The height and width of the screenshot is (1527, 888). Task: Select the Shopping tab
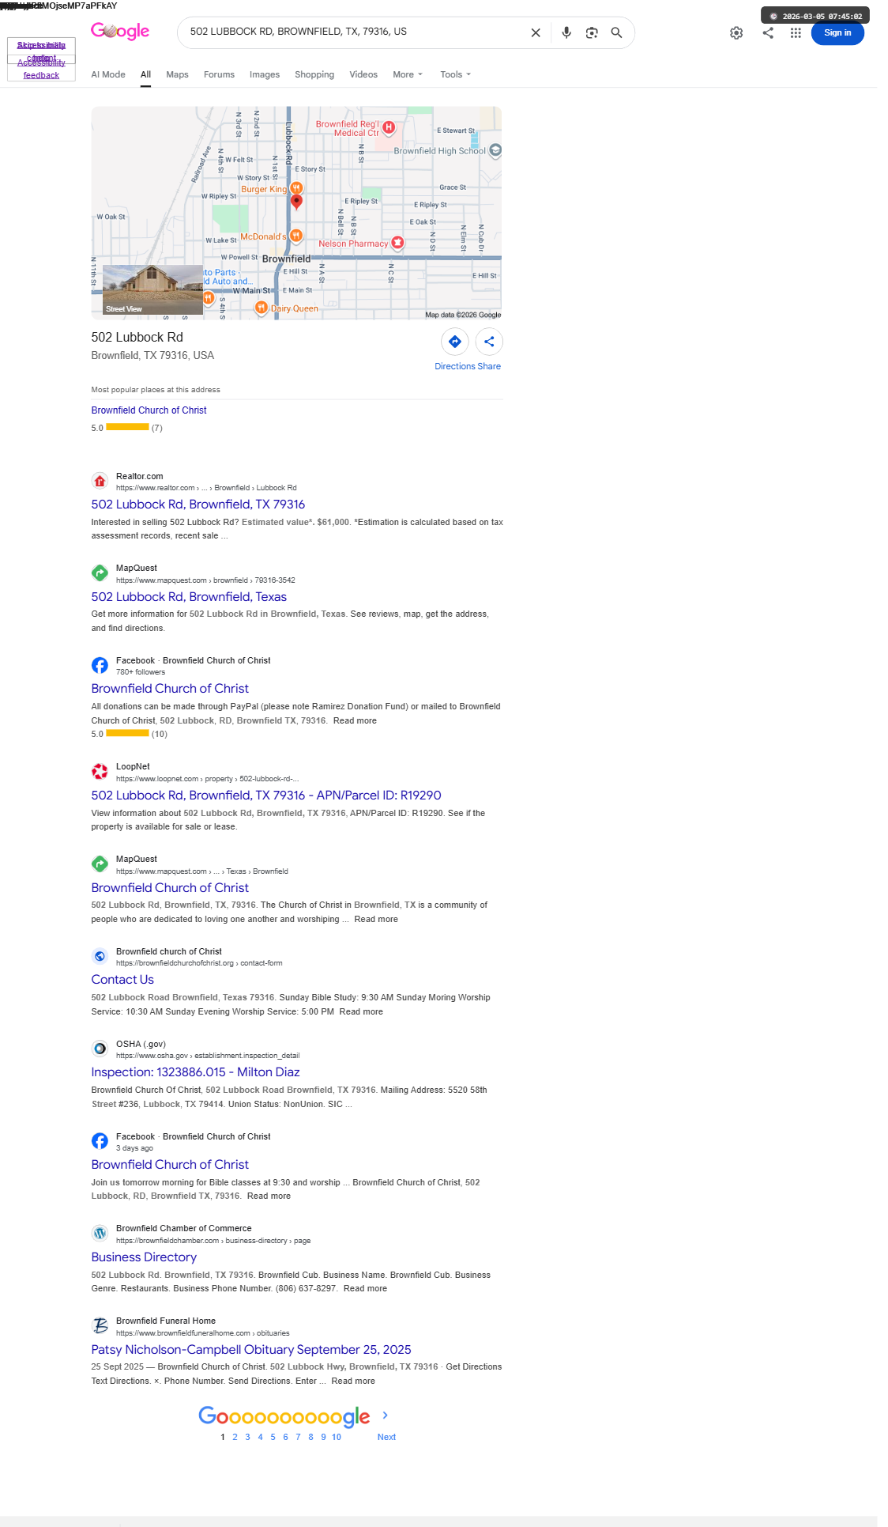(314, 74)
